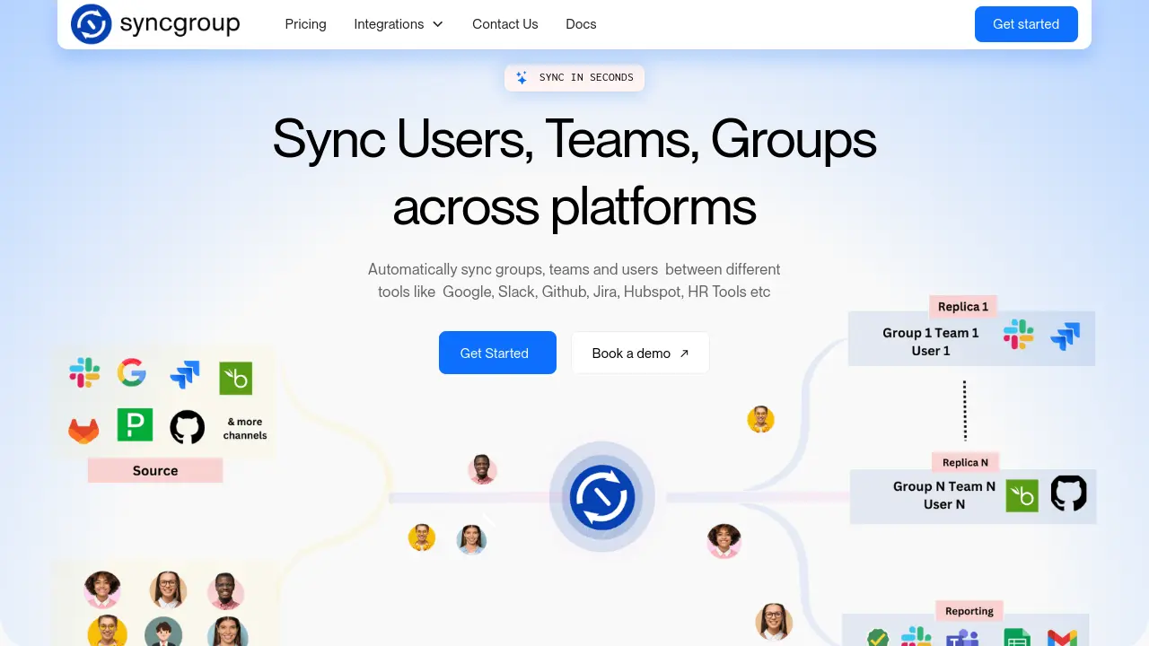Click the GitHub icon in the Source panel
This screenshot has width=1149, height=646.
[188, 428]
